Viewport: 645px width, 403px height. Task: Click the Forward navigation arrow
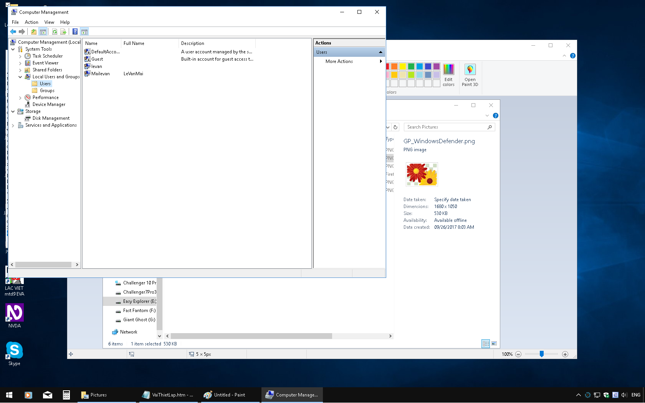click(22, 31)
